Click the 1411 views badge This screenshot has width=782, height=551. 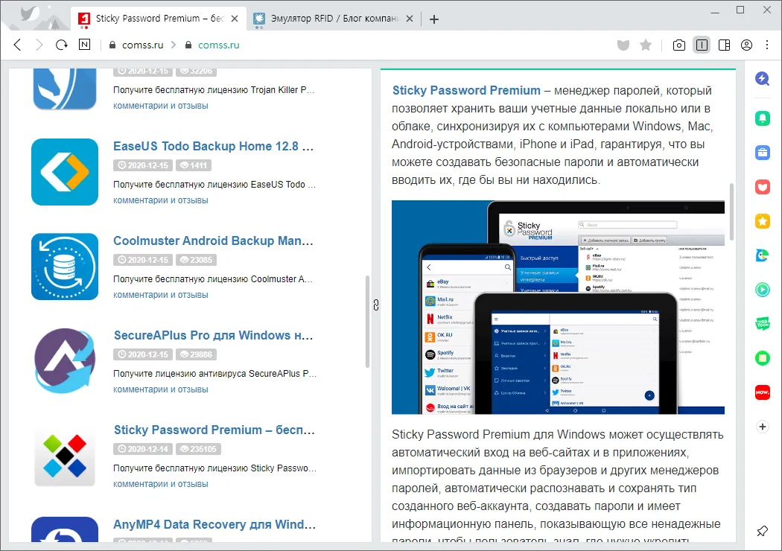click(194, 165)
